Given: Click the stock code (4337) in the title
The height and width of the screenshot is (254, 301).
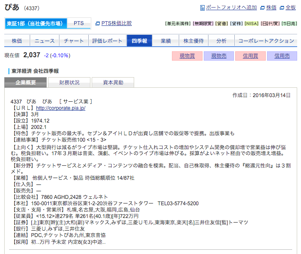Looking at the screenshot, I should (32, 8).
